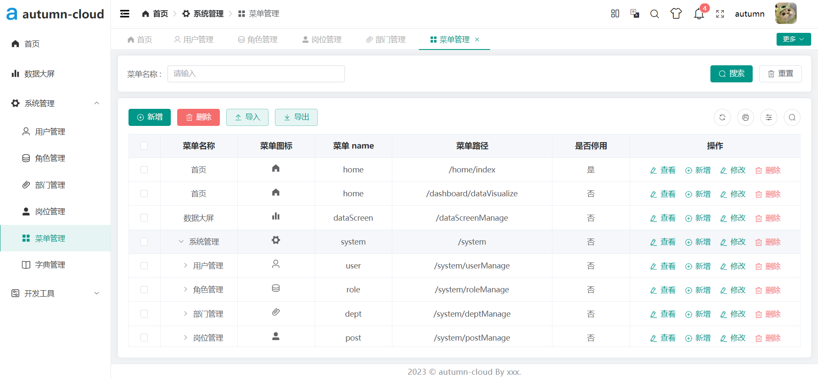This screenshot has height=379, width=818.
Task: Open 字典管理 in the sidebar
Action: click(x=55, y=265)
